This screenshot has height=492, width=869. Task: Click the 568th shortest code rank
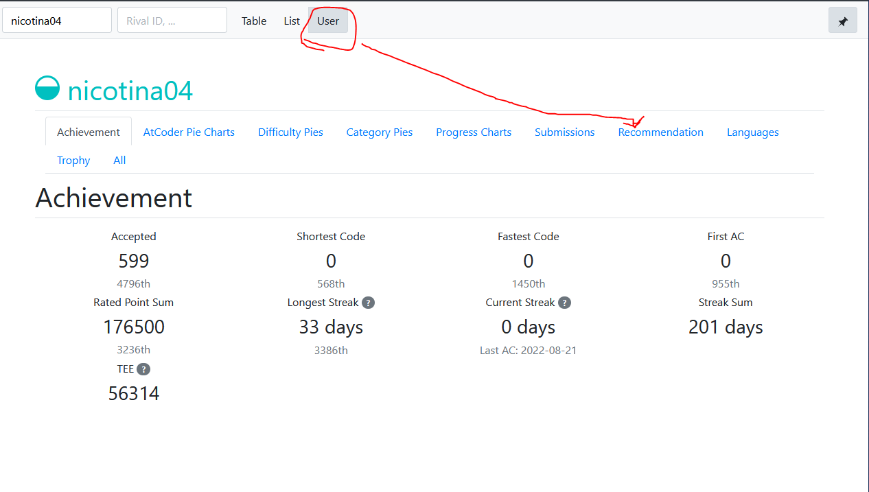331,283
